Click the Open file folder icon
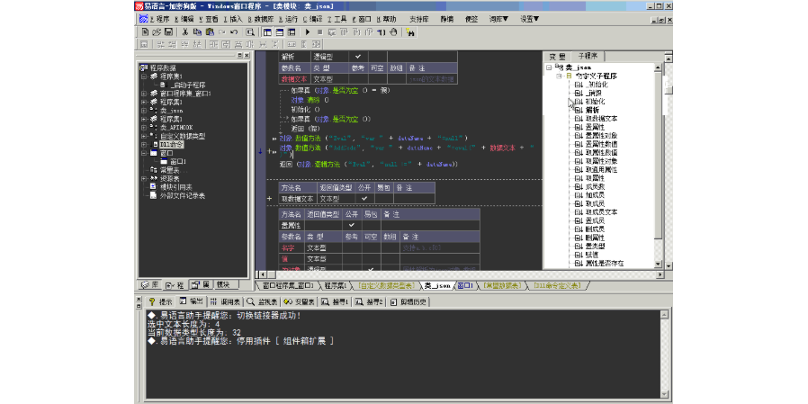Viewport: 808px width, 404px height. (x=156, y=31)
